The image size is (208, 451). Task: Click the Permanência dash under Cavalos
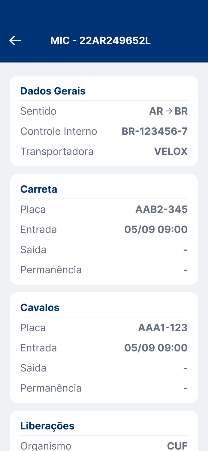[185, 388]
